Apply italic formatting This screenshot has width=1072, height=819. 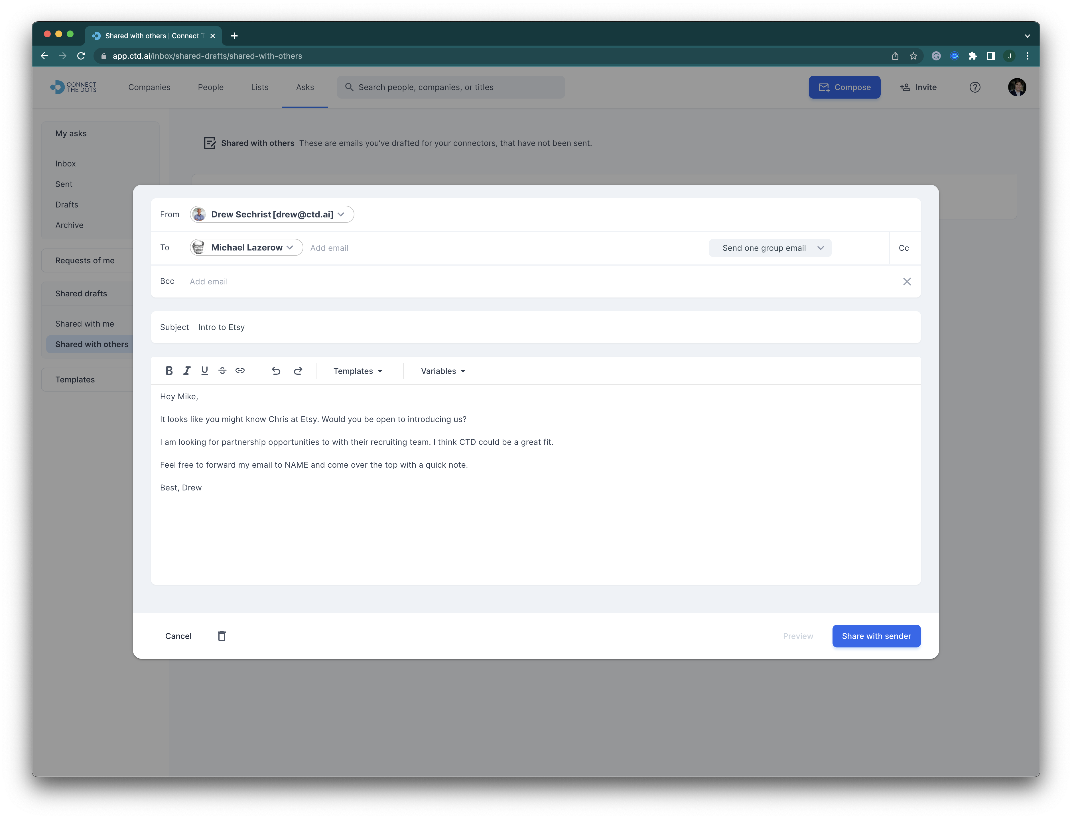click(187, 370)
